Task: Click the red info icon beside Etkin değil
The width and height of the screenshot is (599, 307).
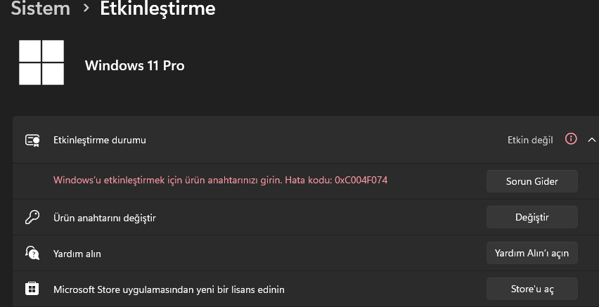Action: [x=571, y=139]
